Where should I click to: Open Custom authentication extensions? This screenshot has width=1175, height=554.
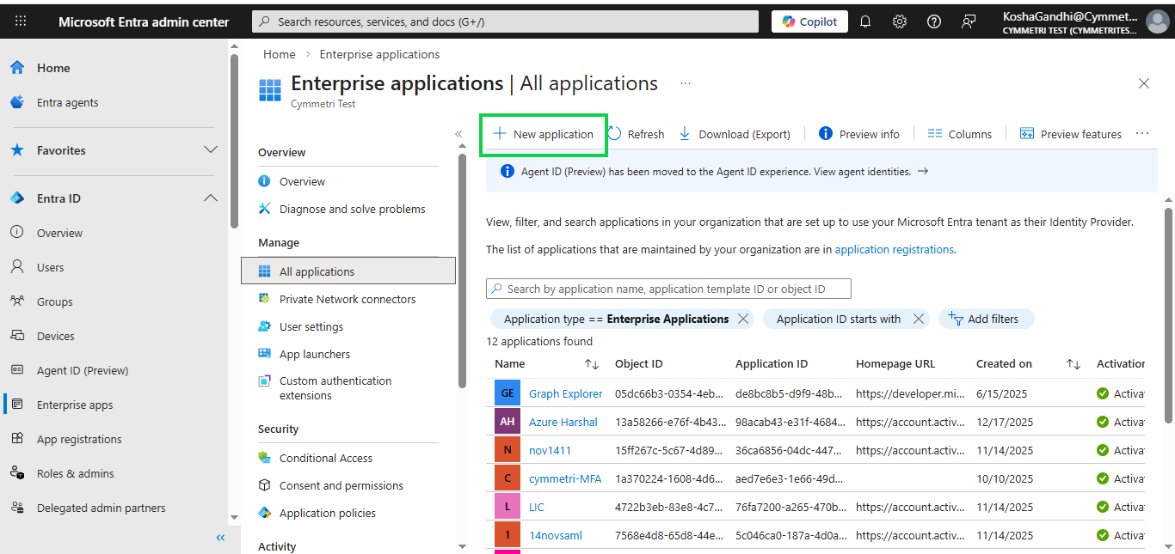click(x=335, y=388)
